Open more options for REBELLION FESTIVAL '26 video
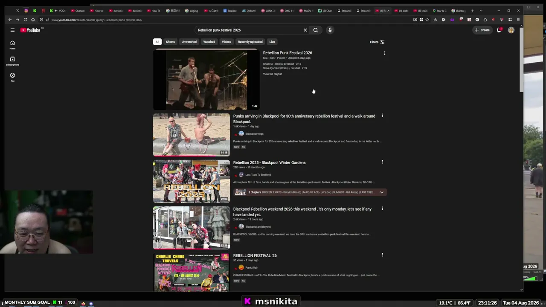 pos(382,255)
